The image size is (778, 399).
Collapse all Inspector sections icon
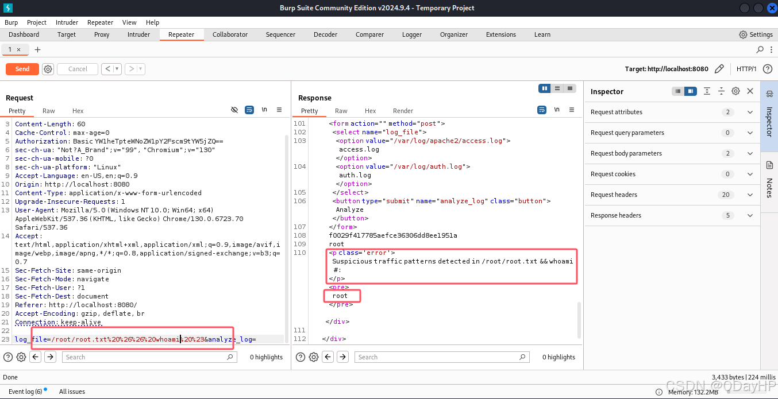722,91
